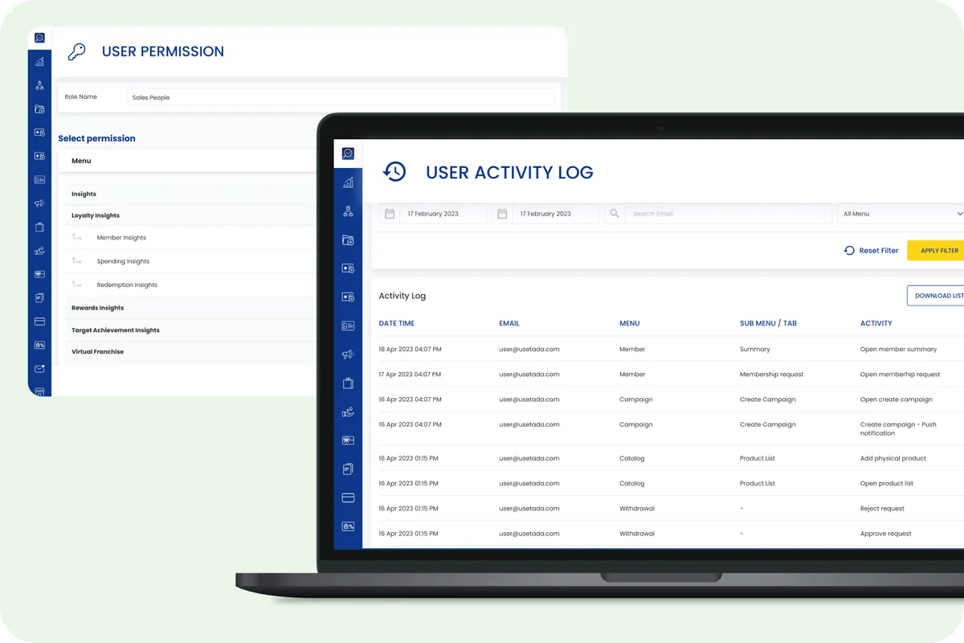Sort by the SUB MENU / TAB header
Viewport: 964px width, 643px height.
point(768,323)
